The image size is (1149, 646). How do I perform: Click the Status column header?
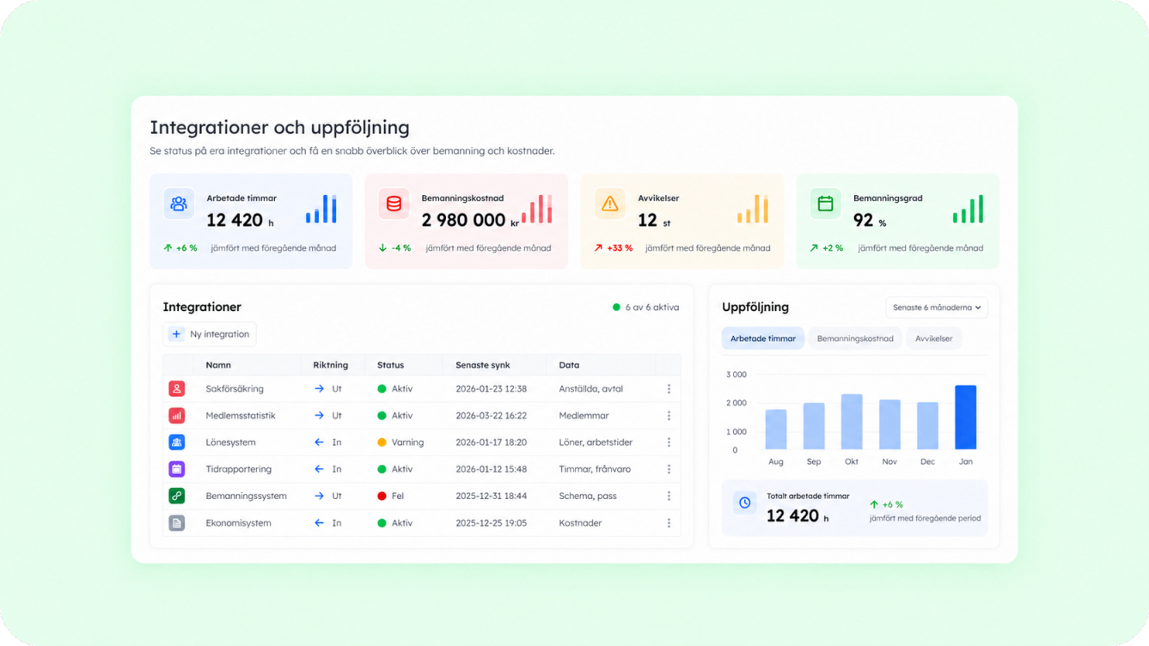(390, 365)
